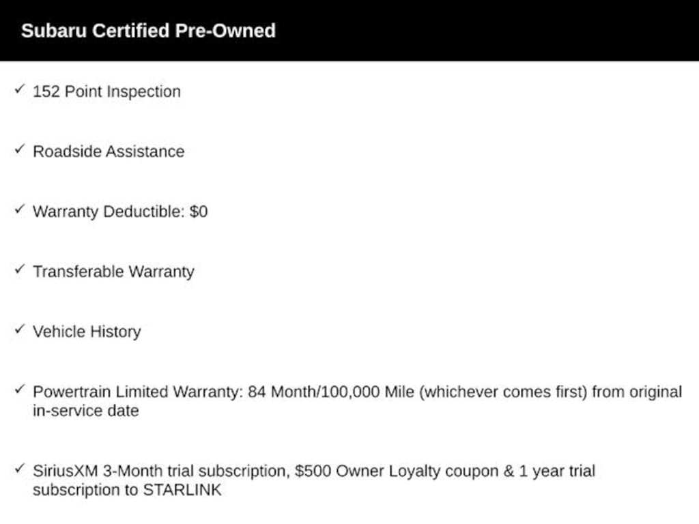The height and width of the screenshot is (524, 699).
Task: Click the checkmark next to Transferable Warranty
Action: click(19, 270)
